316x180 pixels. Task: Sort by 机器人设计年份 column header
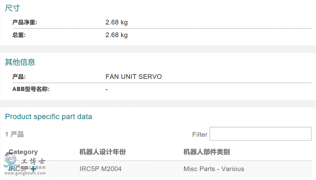[x=103, y=152]
